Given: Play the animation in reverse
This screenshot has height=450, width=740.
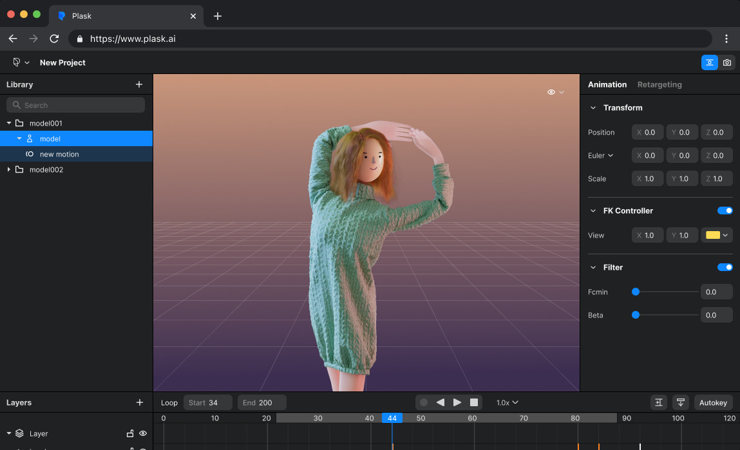Looking at the screenshot, I should coord(441,402).
